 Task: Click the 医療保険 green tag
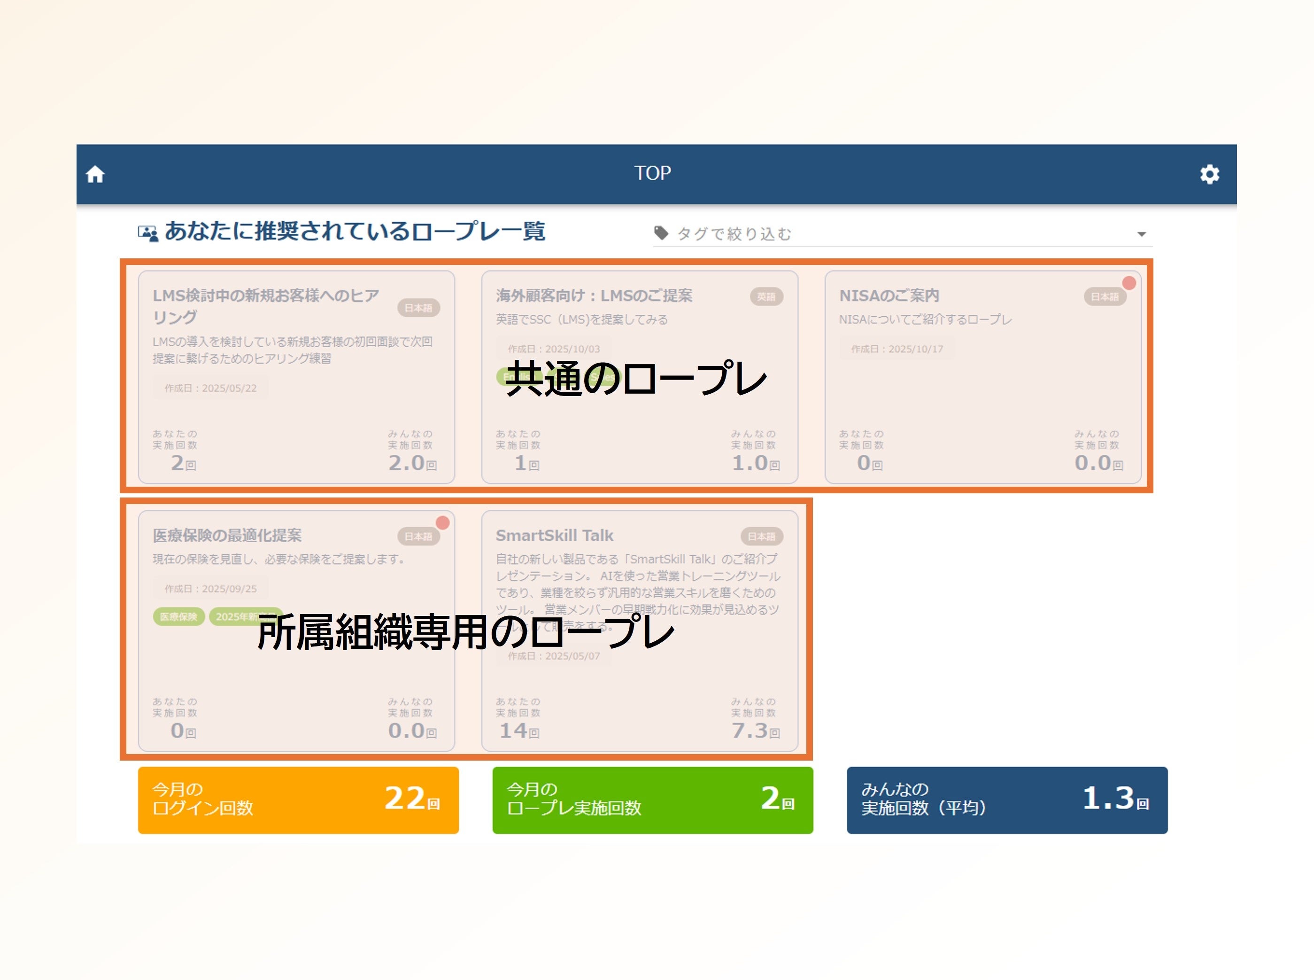tap(178, 616)
